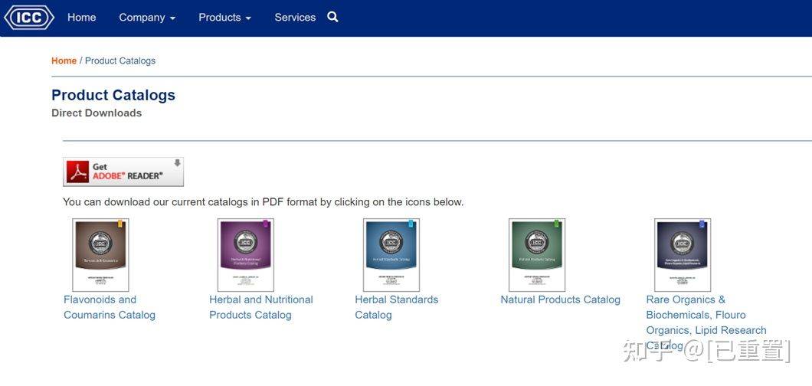Click the ICC logo in the navbar
This screenshot has width=812, height=386.
click(29, 18)
